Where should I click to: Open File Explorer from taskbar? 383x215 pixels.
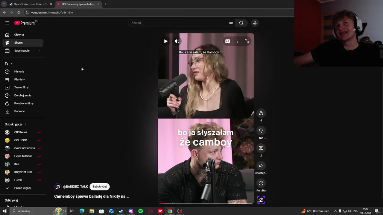coord(92,211)
